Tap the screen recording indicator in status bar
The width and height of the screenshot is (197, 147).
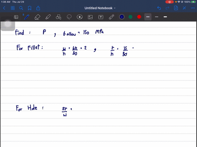(x=170, y=2)
